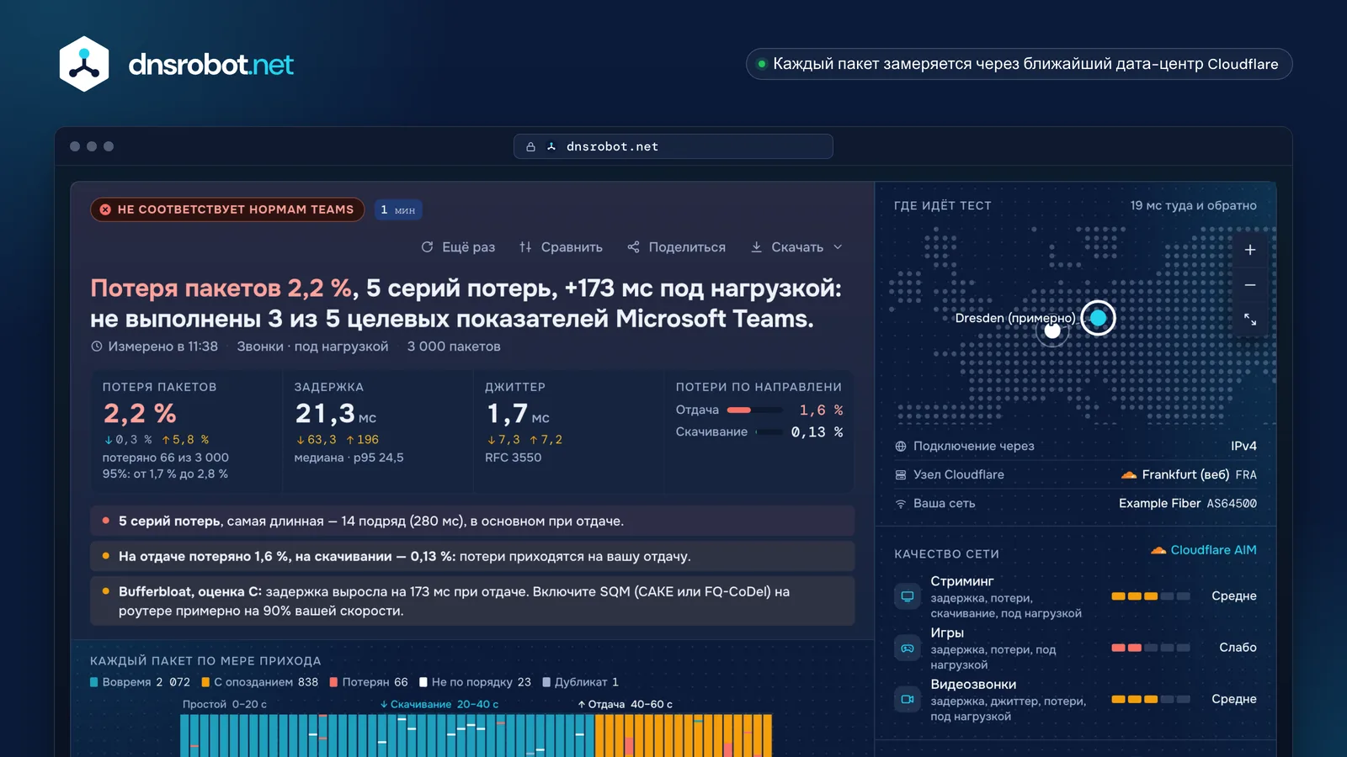Click the Ещё раз retry button
The height and width of the screenshot is (757, 1347).
click(458, 247)
